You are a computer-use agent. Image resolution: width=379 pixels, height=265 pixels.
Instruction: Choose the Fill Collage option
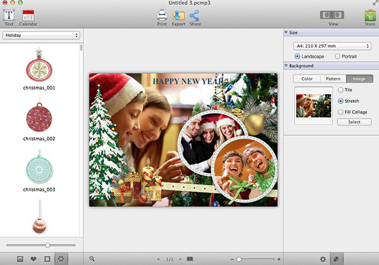(341, 111)
